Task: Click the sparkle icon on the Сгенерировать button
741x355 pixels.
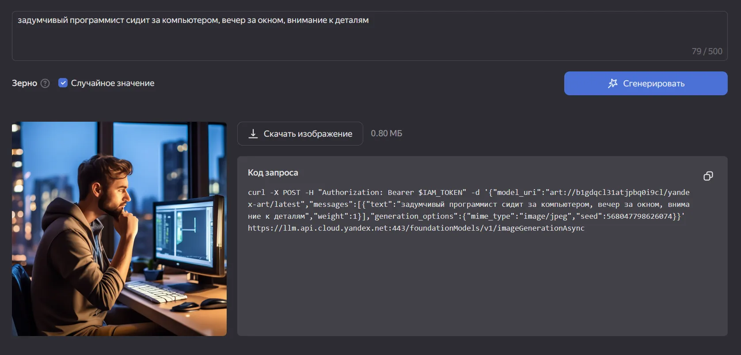Action: click(612, 83)
